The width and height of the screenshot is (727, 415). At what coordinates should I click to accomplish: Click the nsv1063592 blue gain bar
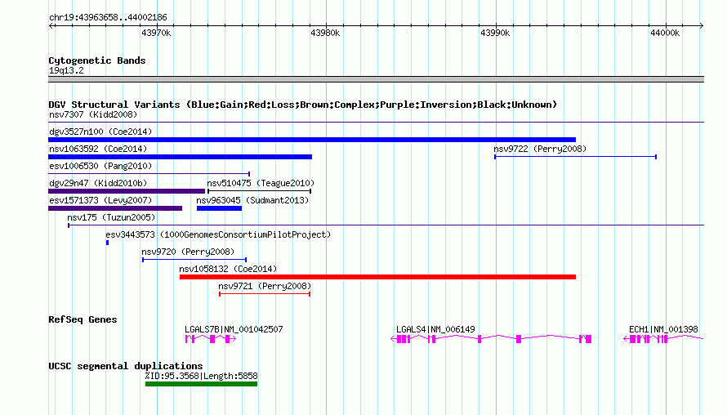[180, 157]
